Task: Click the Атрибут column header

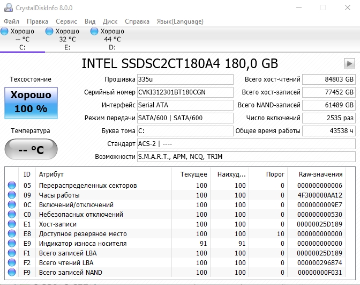Action: 51,174
